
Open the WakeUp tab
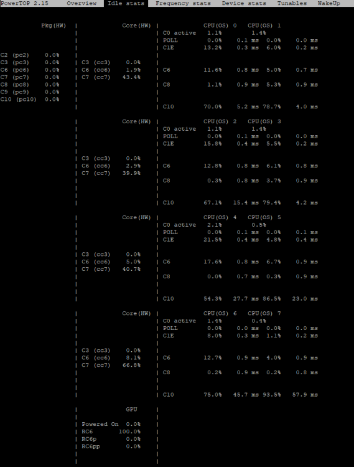click(328, 3)
